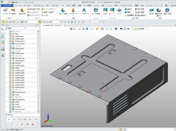
Task: Select the パンチ (Punch) form tool
Action: pyautogui.click(x=119, y=11)
